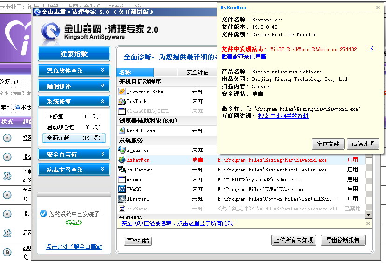The image size is (386, 263).
Task: Click the 定位文件 button
Action: (x=328, y=144)
